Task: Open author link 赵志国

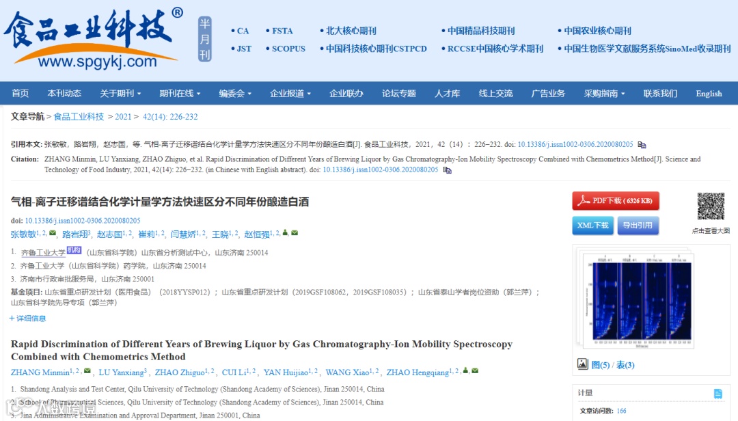Action: coord(109,234)
